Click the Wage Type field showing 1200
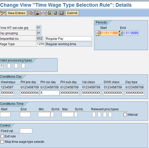 click(x=41, y=44)
